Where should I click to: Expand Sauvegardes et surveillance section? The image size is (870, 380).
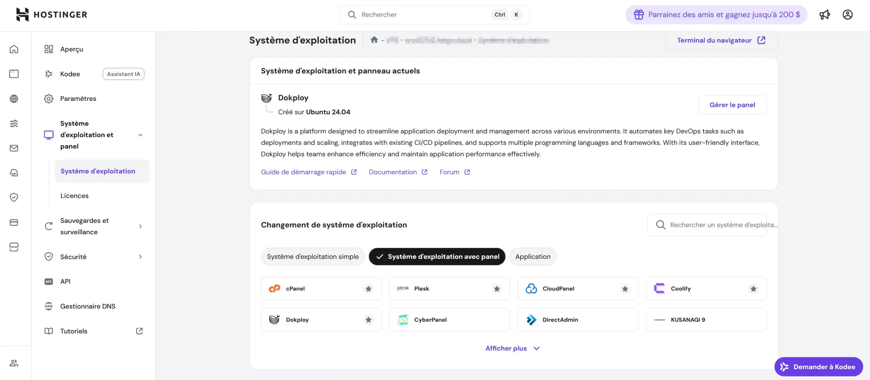click(x=141, y=226)
